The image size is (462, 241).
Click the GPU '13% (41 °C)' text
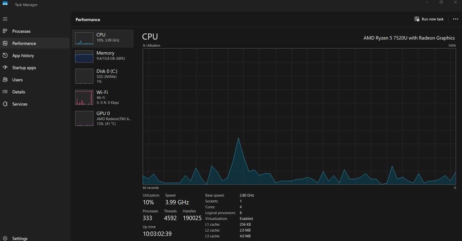106,124
